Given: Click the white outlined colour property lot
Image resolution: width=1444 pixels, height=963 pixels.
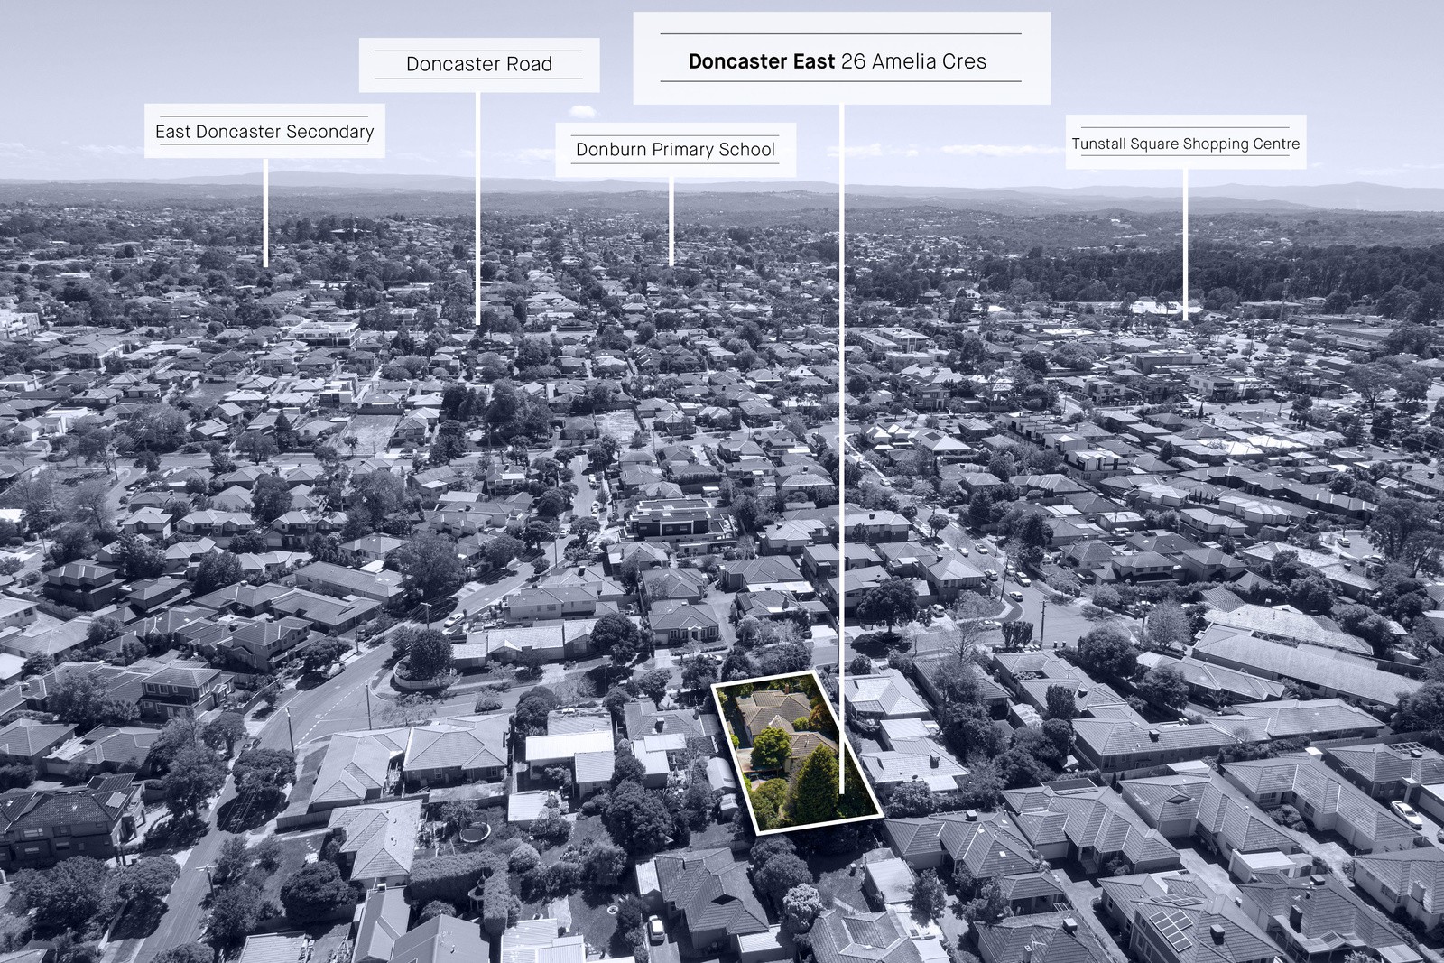Looking at the screenshot, I should 796,753.
